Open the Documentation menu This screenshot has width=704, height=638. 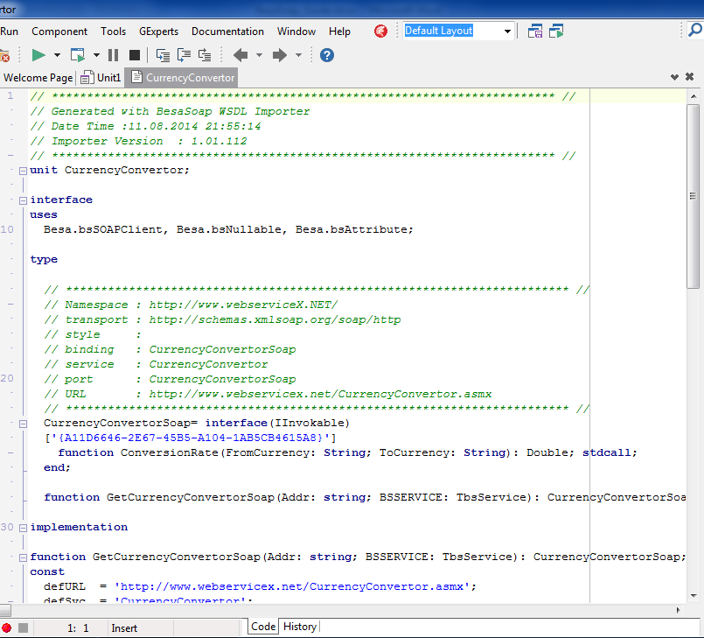pos(227,32)
